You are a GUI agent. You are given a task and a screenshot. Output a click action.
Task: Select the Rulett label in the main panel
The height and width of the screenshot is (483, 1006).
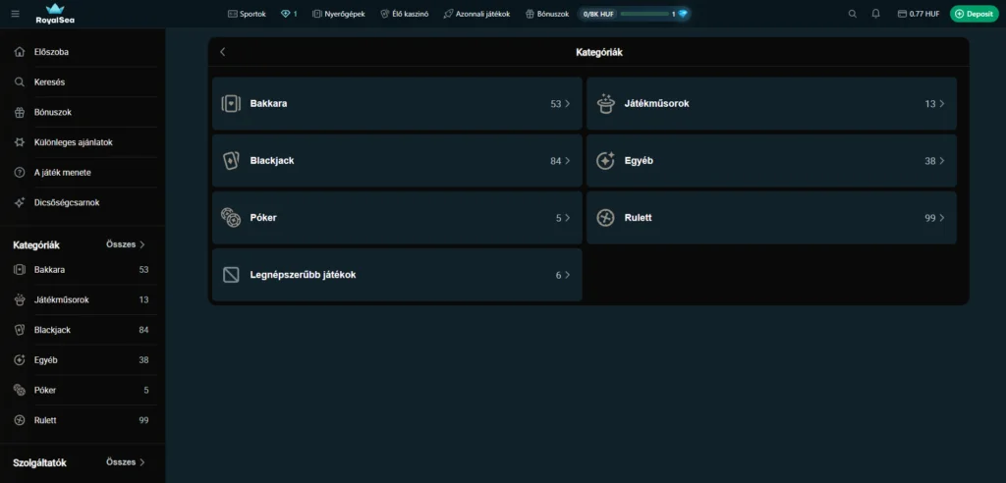pyautogui.click(x=639, y=217)
